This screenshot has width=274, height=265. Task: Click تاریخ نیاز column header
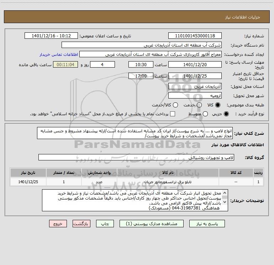coord(28,173)
